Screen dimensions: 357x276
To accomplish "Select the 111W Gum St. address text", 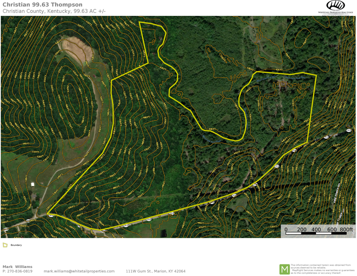I will pyautogui.click(x=156, y=271).
